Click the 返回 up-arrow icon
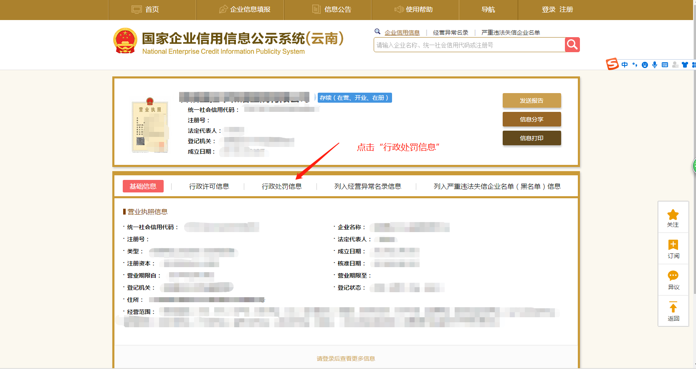The image size is (696, 369). 673,307
